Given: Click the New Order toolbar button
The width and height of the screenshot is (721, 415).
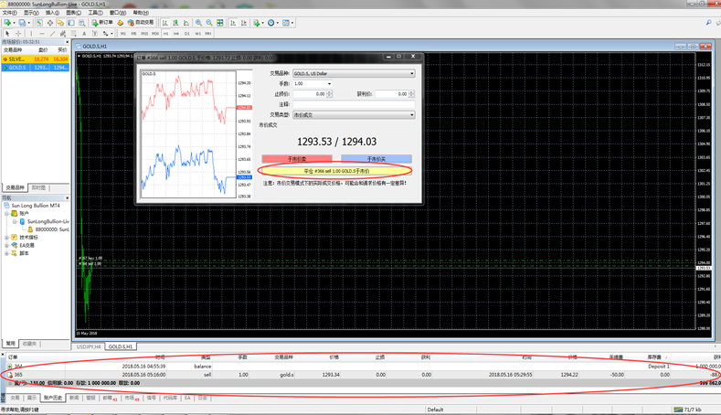Looking at the screenshot, I should (101, 23).
